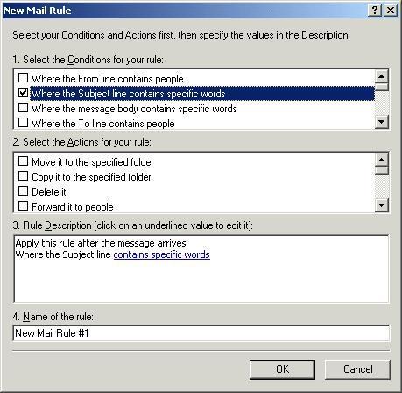Check 'Where the From line contains people'
This screenshot has width=402, height=393.
coord(23,78)
